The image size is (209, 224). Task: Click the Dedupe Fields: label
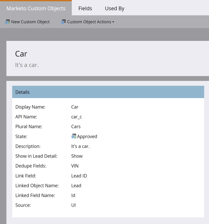coord(31,166)
